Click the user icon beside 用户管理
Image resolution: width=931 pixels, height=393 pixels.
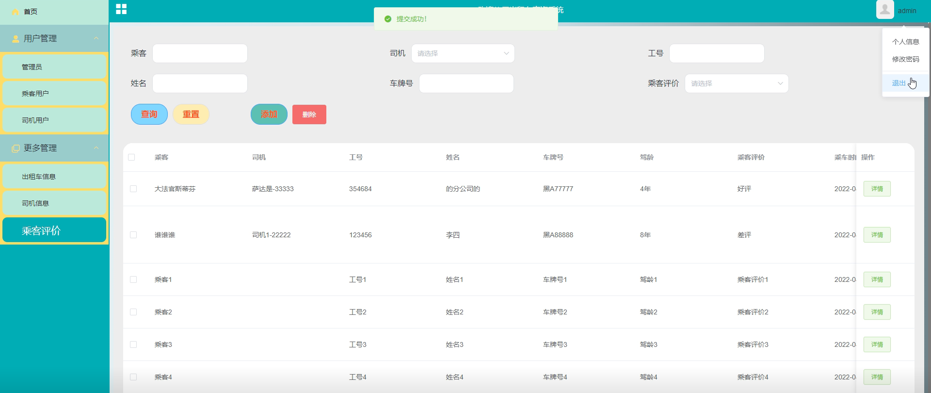tap(16, 39)
